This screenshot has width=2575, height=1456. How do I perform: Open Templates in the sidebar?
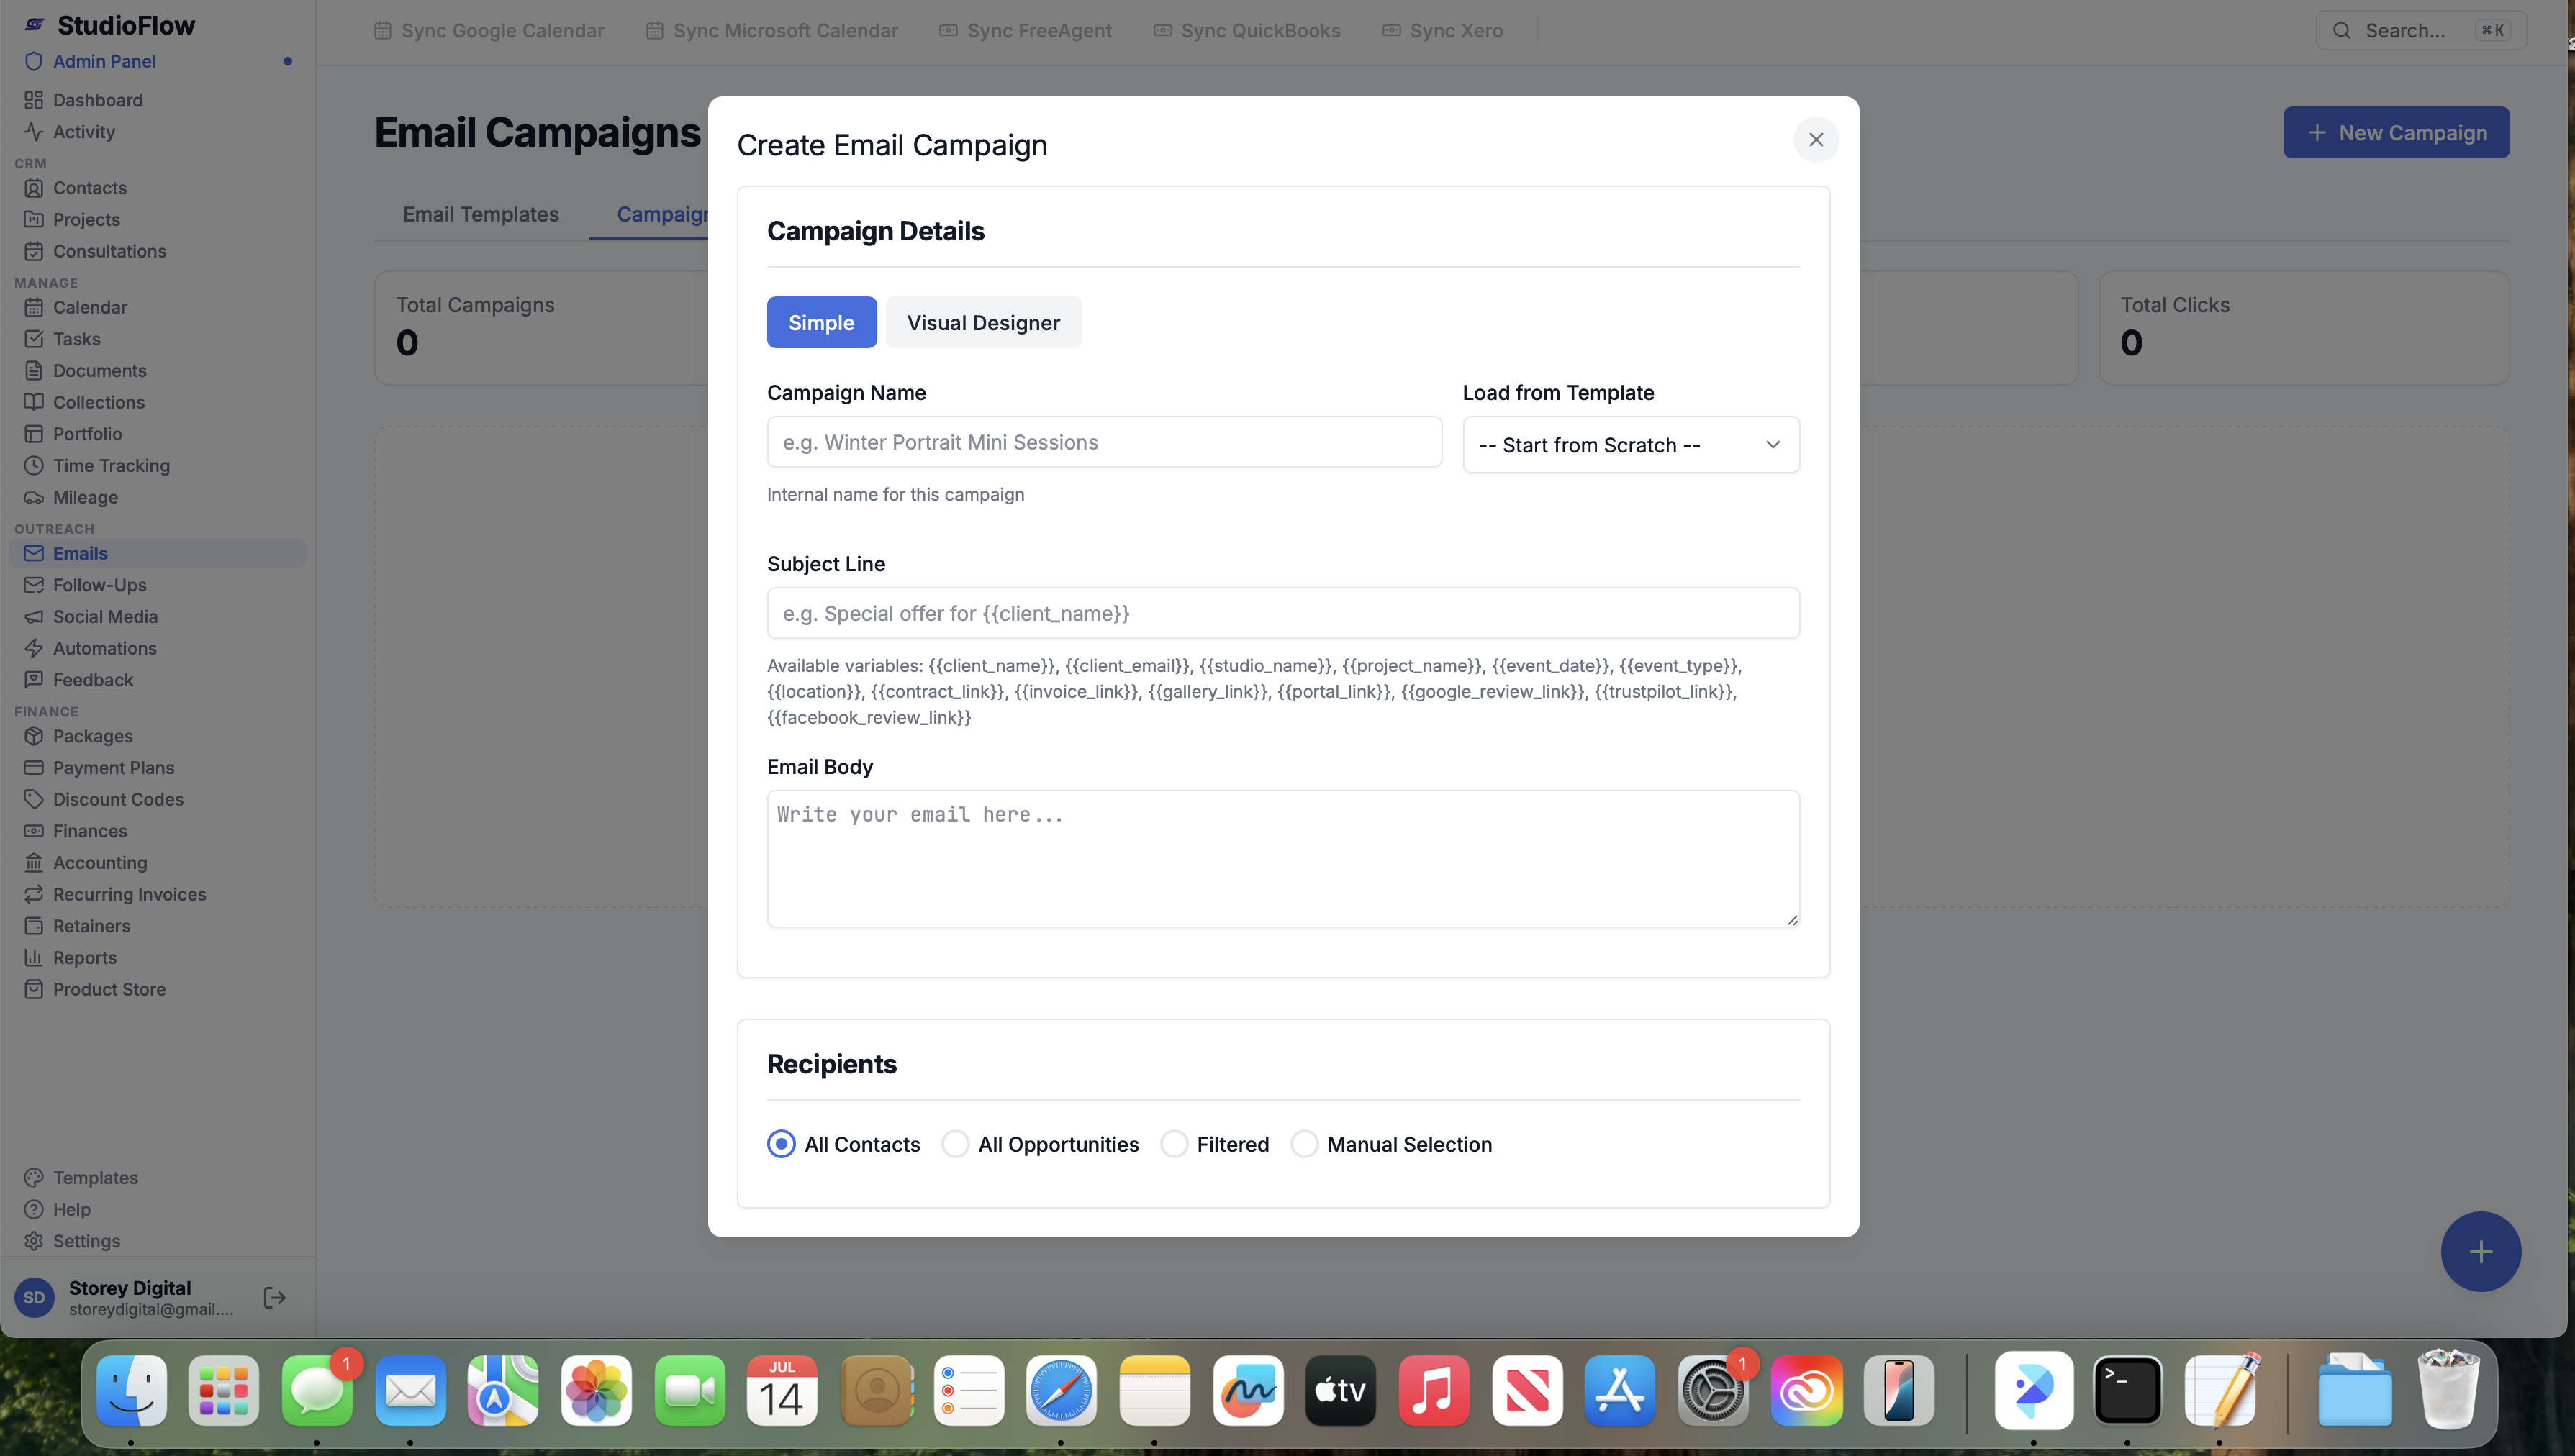click(x=95, y=1178)
